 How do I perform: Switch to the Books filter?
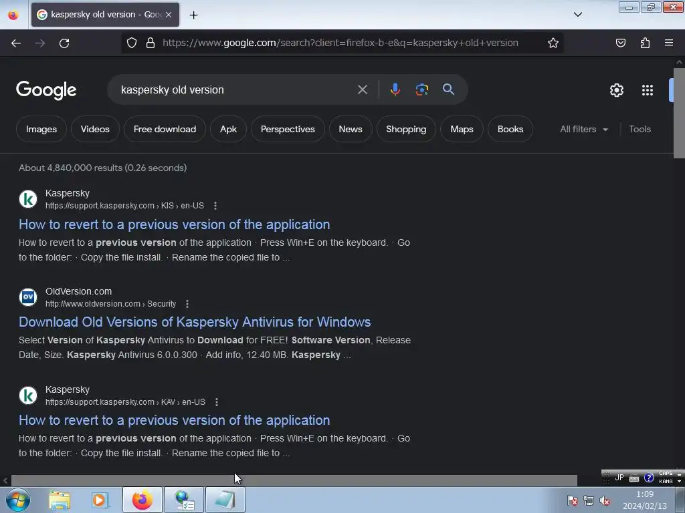(x=510, y=129)
